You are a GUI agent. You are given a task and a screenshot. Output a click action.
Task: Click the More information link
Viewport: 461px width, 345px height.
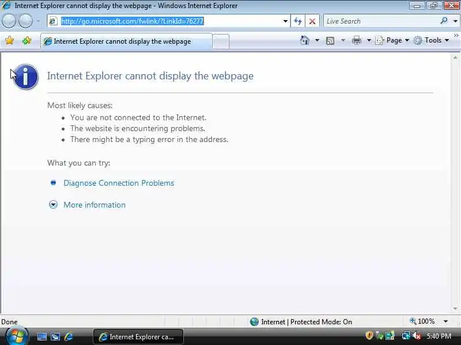95,205
